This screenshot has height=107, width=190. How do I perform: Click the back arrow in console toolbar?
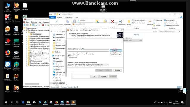pyautogui.click(x=24, y=25)
